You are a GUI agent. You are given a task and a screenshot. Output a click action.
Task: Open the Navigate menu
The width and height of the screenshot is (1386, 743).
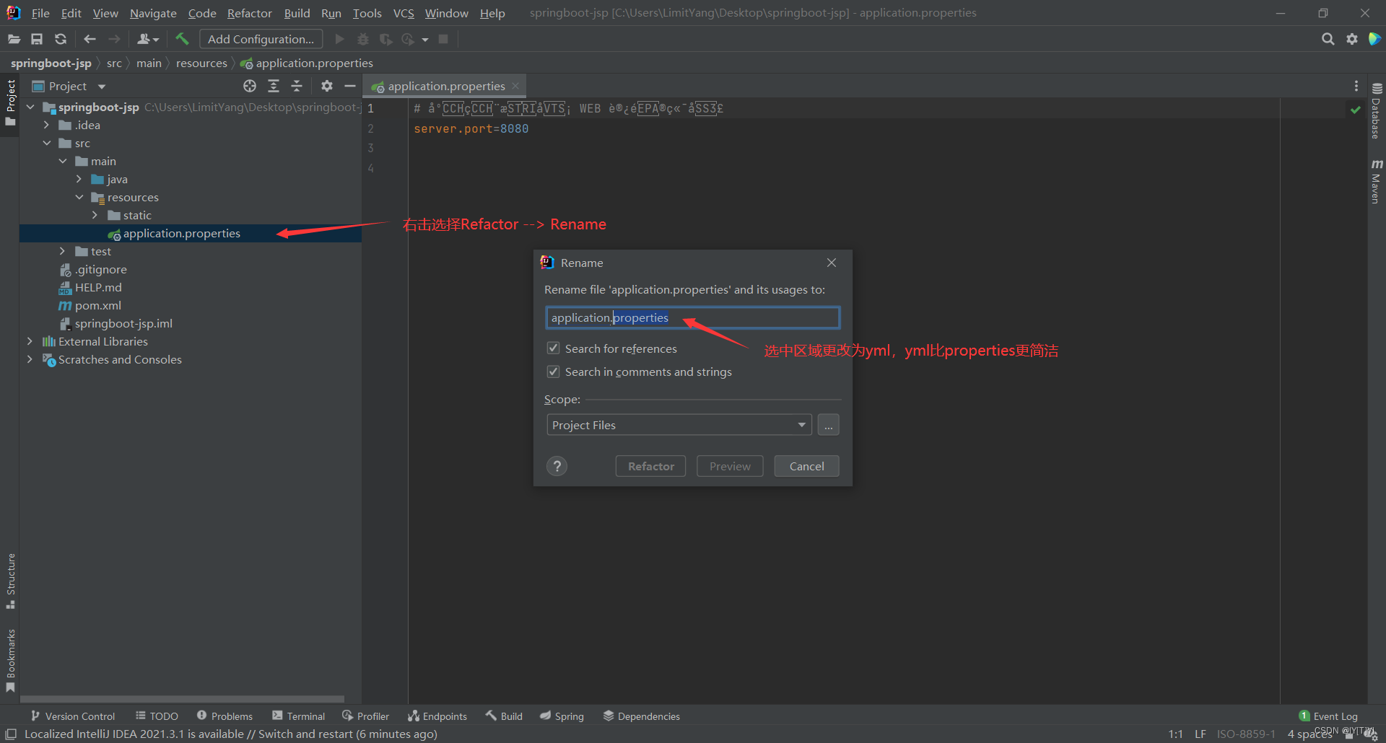click(x=153, y=13)
